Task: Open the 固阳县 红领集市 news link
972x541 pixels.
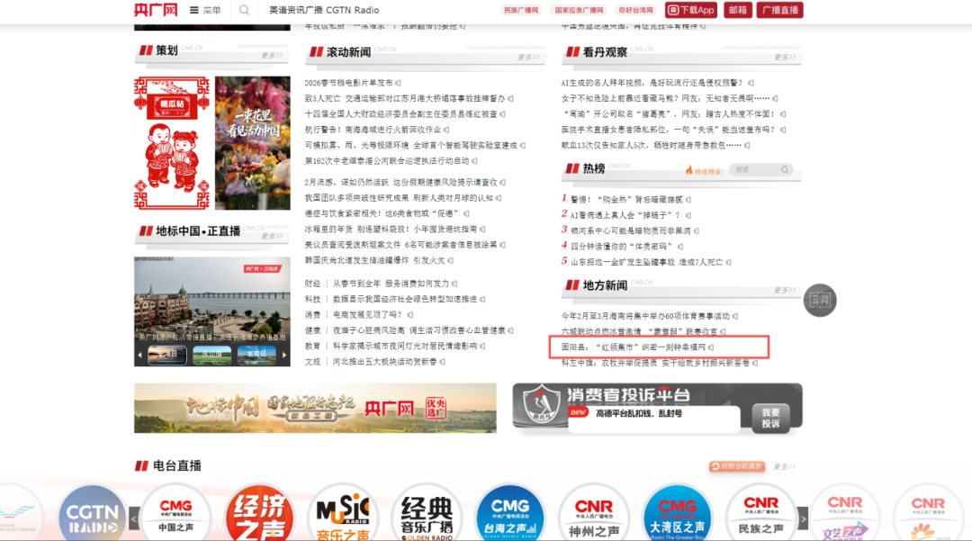Action: pyautogui.click(x=634, y=347)
